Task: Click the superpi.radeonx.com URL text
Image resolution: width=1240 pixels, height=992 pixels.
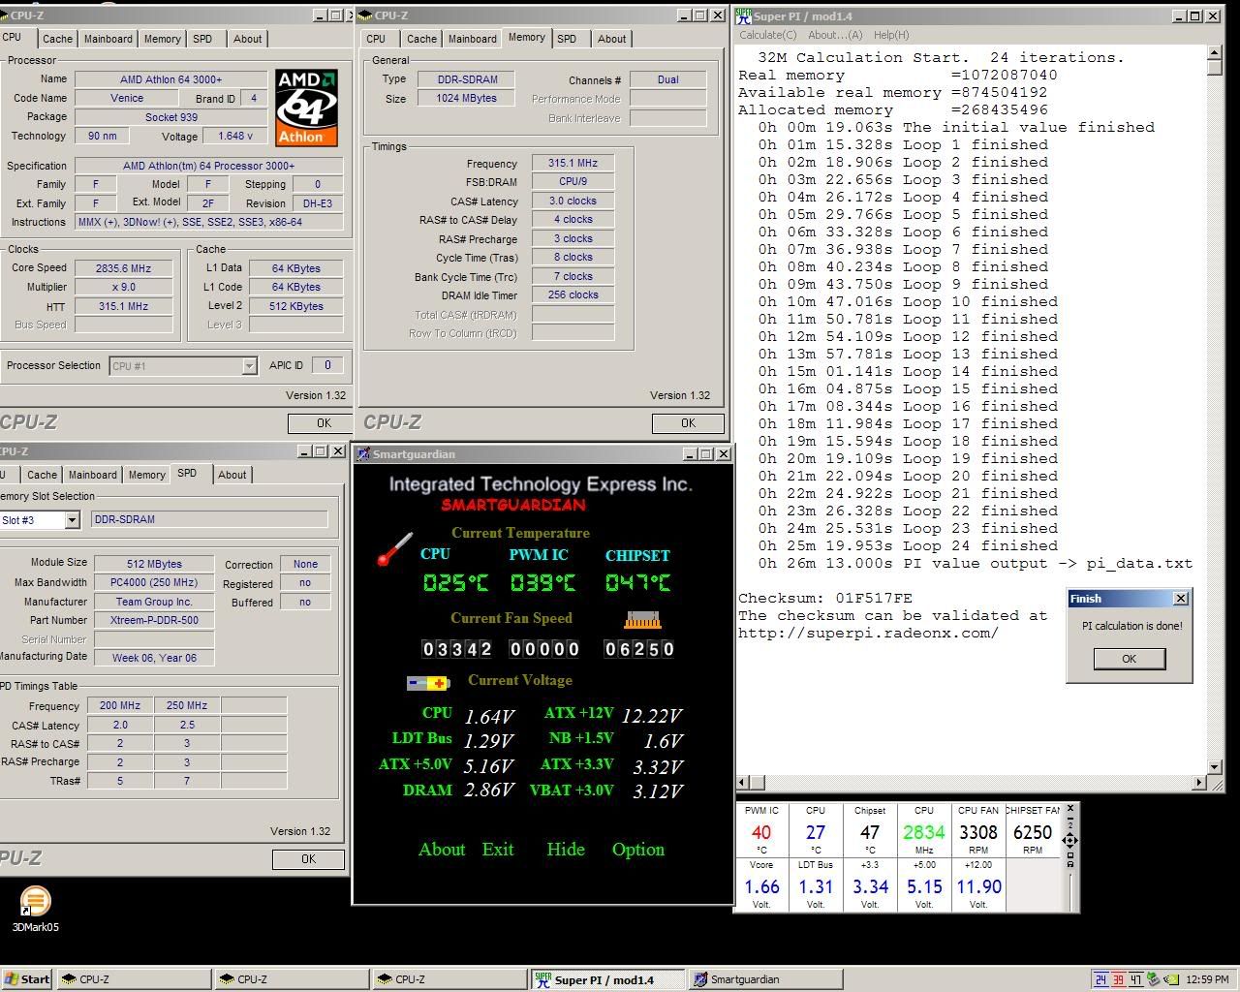Action: click(868, 633)
